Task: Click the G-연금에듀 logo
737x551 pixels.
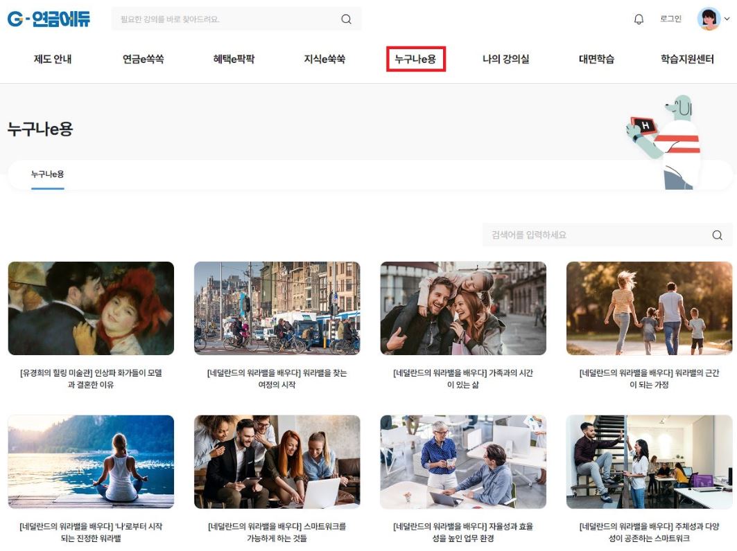Action: click(49, 19)
